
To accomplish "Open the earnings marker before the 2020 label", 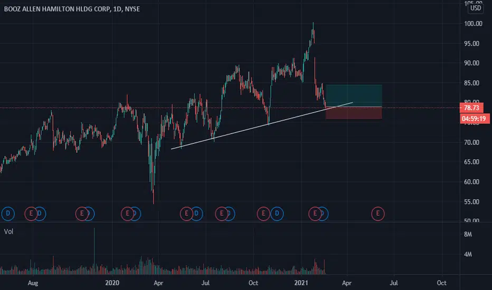I will tap(82, 214).
